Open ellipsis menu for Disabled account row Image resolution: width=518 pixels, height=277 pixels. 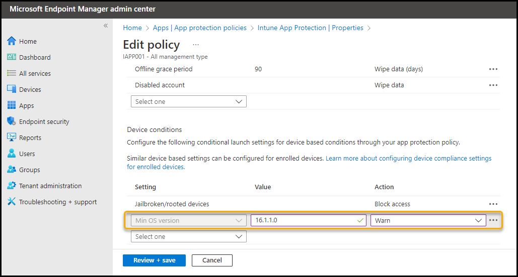click(493, 85)
